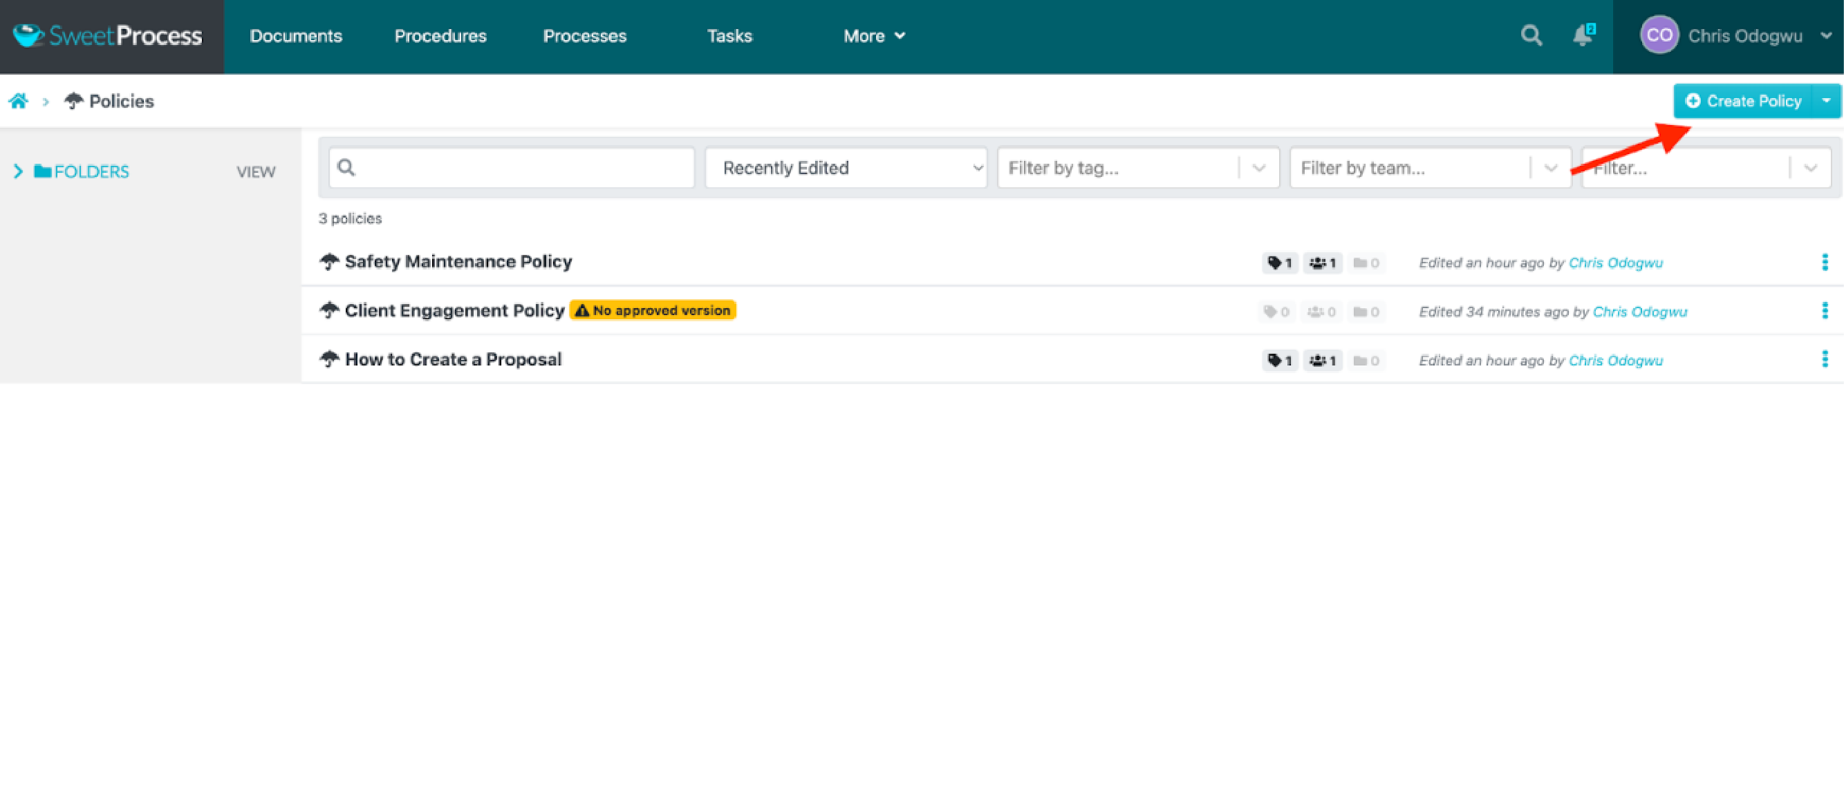Toggle the No approved version warning badge
Image resolution: width=1844 pixels, height=789 pixels.
tap(655, 310)
